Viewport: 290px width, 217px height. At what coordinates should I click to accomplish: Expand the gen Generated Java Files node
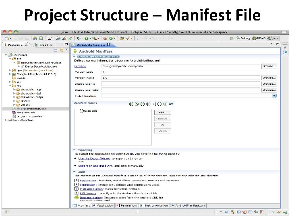[10, 70]
